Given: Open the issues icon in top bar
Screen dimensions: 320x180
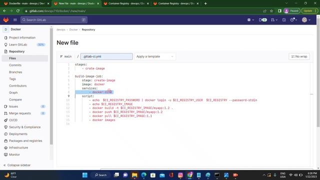Looking at the screenshot, I should (263, 20).
